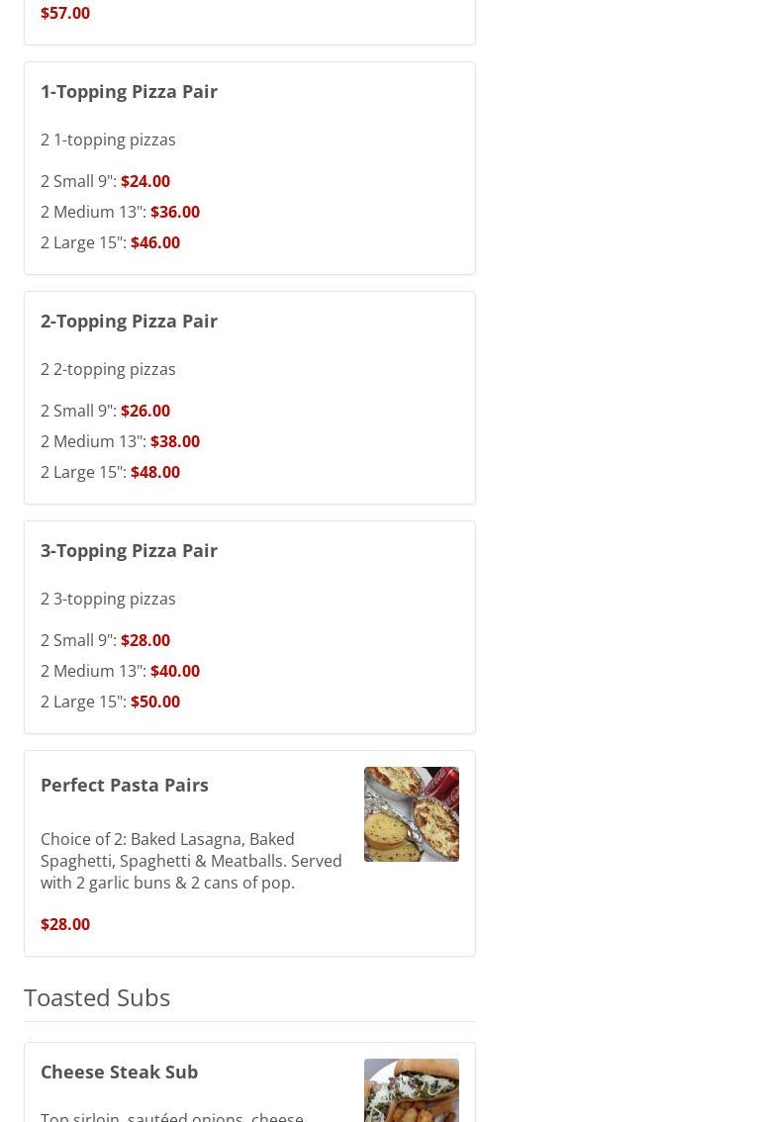This screenshot has height=1122, width=762.
Task: Select the $26.00 small 2-topping pair price
Action: 145,411
